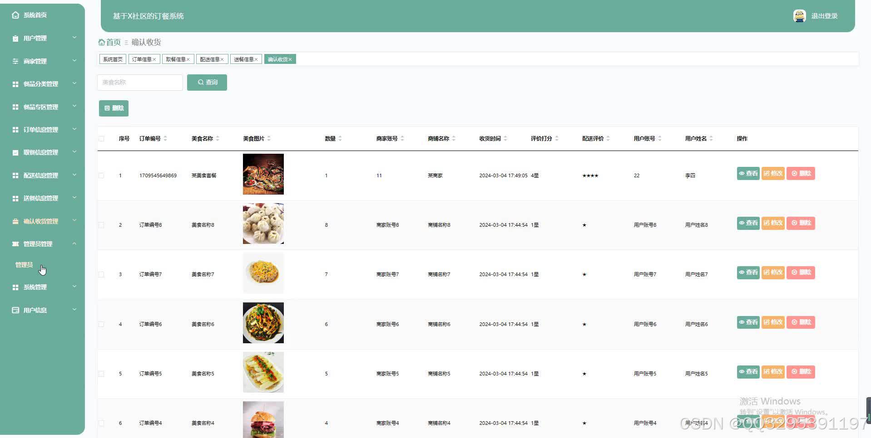This screenshot has height=438, width=871.
Task: Close the 送餐信息 tab with its x
Action: tap(256, 59)
